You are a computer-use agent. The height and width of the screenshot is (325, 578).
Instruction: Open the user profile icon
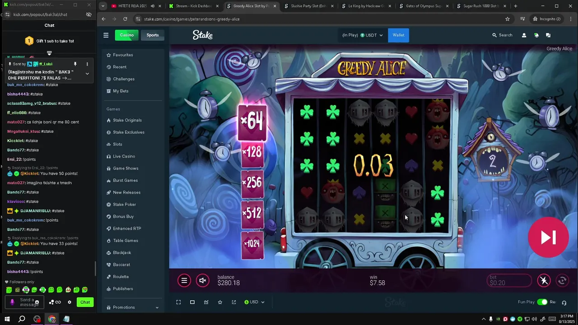524,35
